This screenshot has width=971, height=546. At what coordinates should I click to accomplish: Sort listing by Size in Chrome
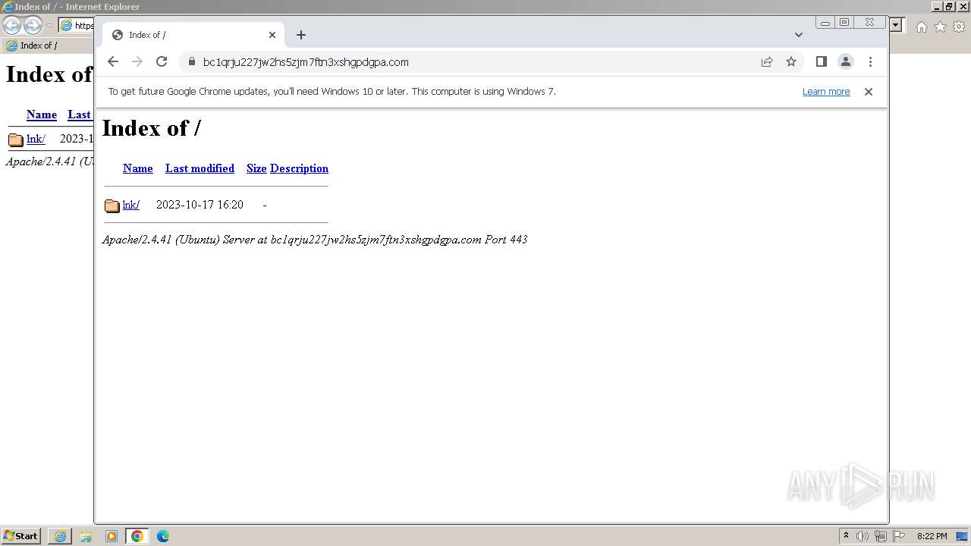click(256, 168)
